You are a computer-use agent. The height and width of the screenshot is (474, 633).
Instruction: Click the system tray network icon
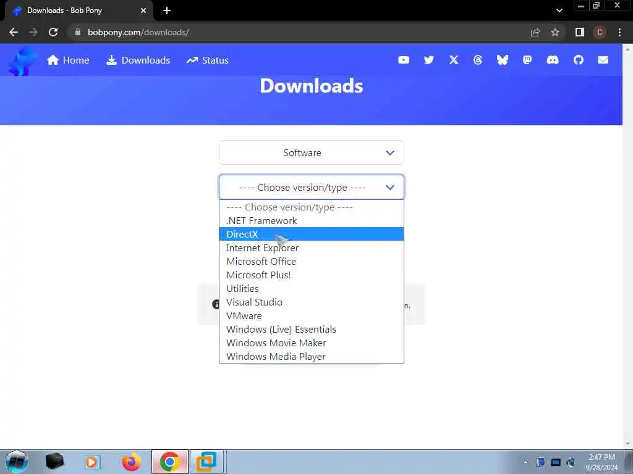pyautogui.click(x=556, y=462)
